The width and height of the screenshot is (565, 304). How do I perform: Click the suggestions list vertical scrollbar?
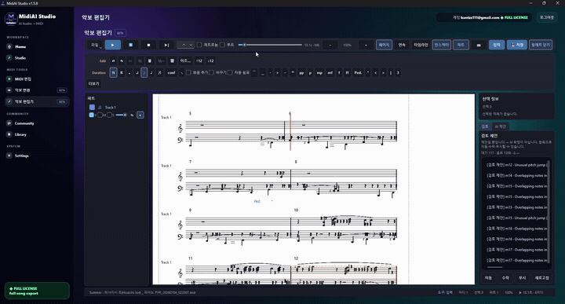pos(549,211)
